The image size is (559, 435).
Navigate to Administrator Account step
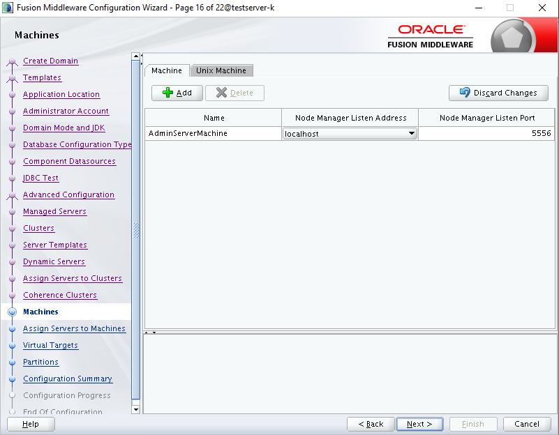[x=66, y=111]
